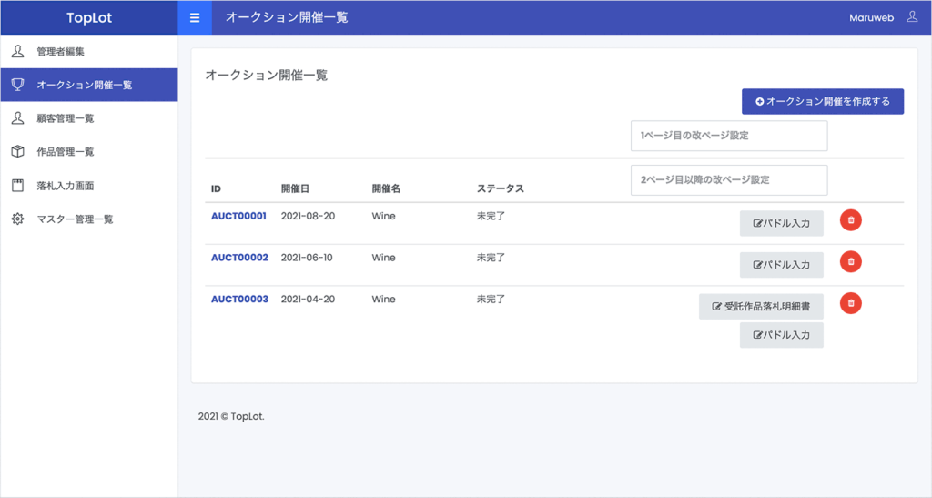This screenshot has width=932, height=498.
Task: Open マスター管理一覧 menu
Action: click(x=89, y=219)
